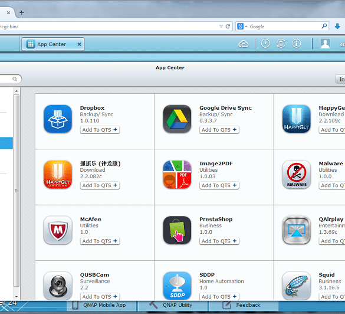Image resolution: width=345 pixels, height=314 pixels.
Task: Add McAfee to QTS
Action: (100, 241)
